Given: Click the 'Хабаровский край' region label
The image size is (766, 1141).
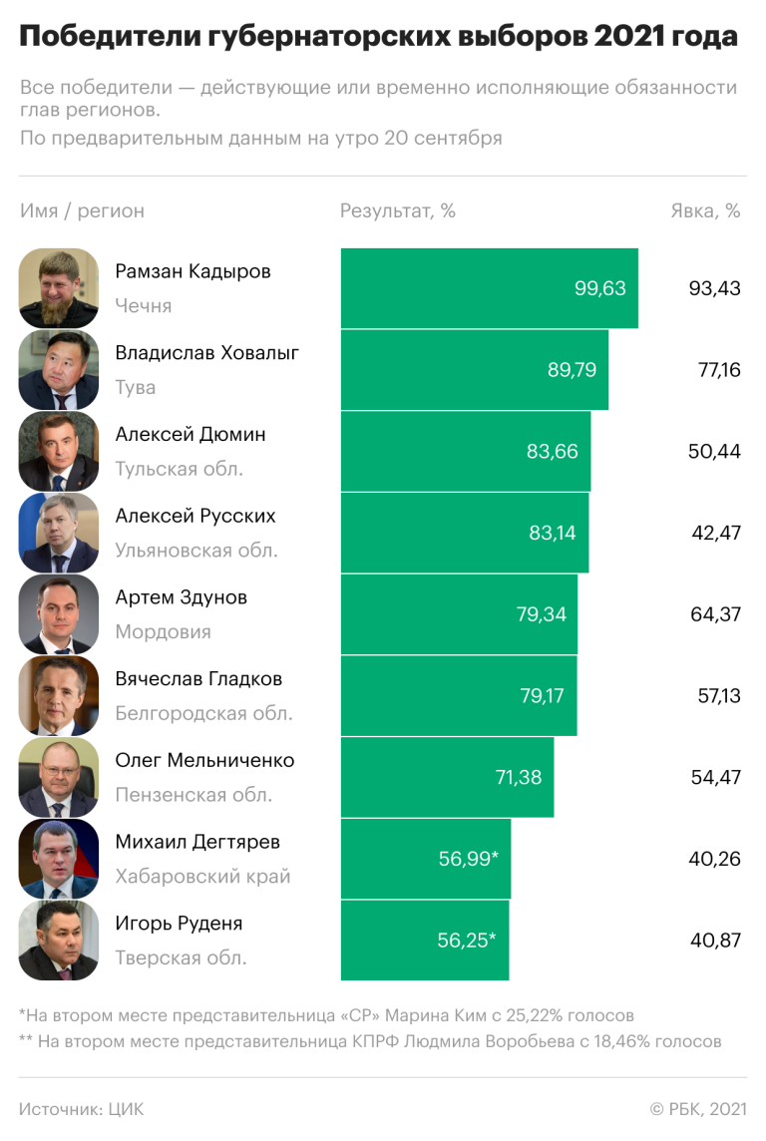Looking at the screenshot, I should pos(202,876).
